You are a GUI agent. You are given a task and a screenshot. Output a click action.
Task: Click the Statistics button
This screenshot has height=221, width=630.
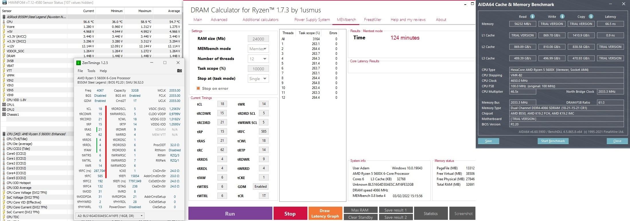(x=431, y=214)
